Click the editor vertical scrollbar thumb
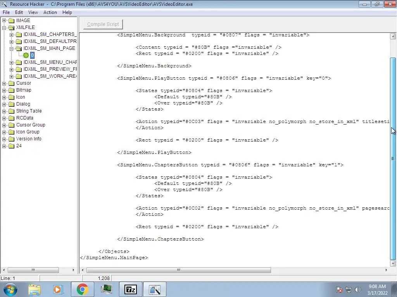397x297 pixels. point(393,159)
